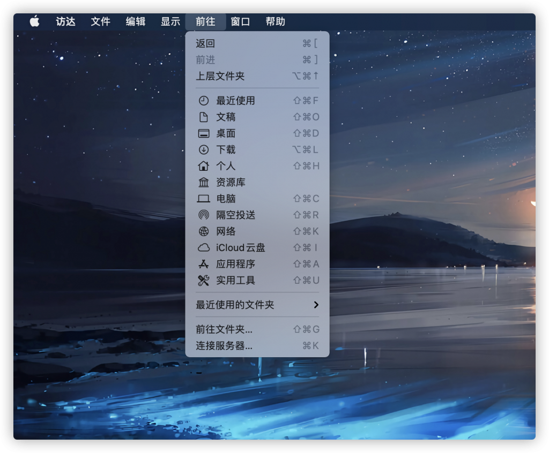
Task: Select 连接服务器... menu entry
Action: point(224,346)
